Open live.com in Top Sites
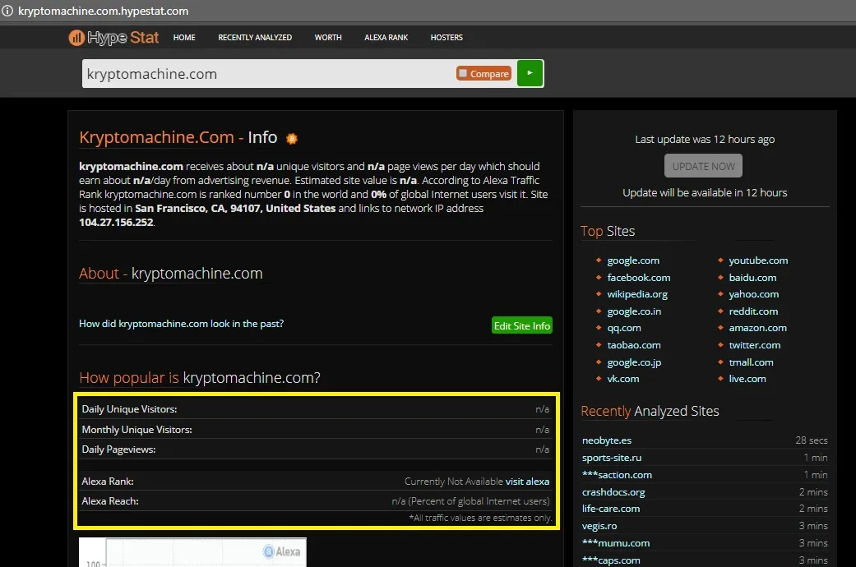 pos(747,379)
